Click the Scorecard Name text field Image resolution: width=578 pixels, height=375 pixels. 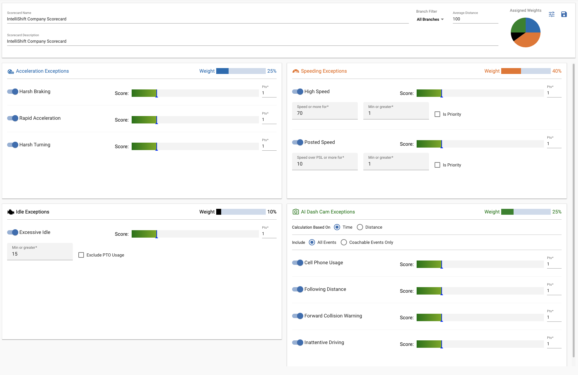pos(208,19)
